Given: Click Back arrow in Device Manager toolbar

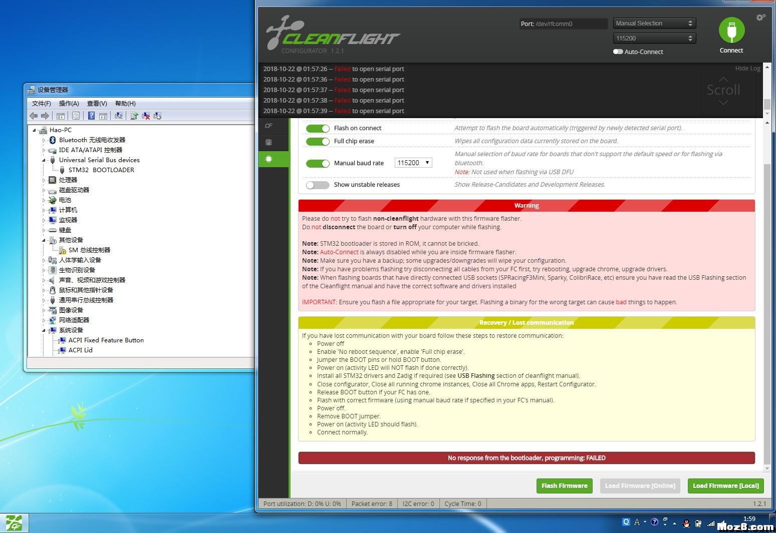Looking at the screenshot, I should pyautogui.click(x=34, y=116).
